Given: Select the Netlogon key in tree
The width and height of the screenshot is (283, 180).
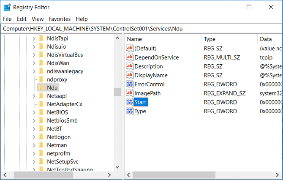Looking at the screenshot, I should point(59,137).
